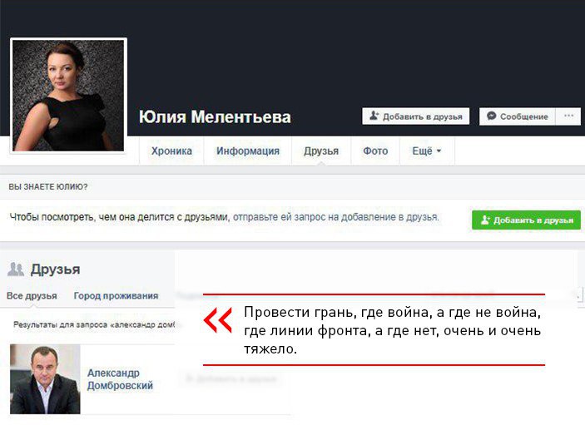The height and width of the screenshot is (425, 585).
Task: Click Александр Домбровский's photo thumbnail
Action: (x=45, y=378)
